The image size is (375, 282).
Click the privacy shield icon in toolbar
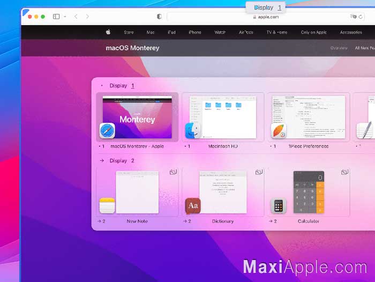pos(159,17)
